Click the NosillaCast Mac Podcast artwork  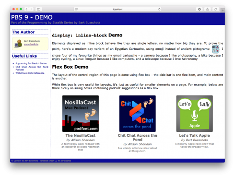tap(81, 114)
